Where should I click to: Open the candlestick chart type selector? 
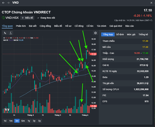(5, 33)
